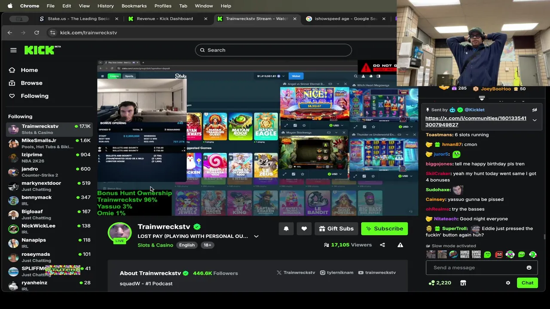Screen dimensions: 550x309
Task: Insert the BANNED FROM TEXAS emote
Action: pyautogui.click(x=476, y=254)
